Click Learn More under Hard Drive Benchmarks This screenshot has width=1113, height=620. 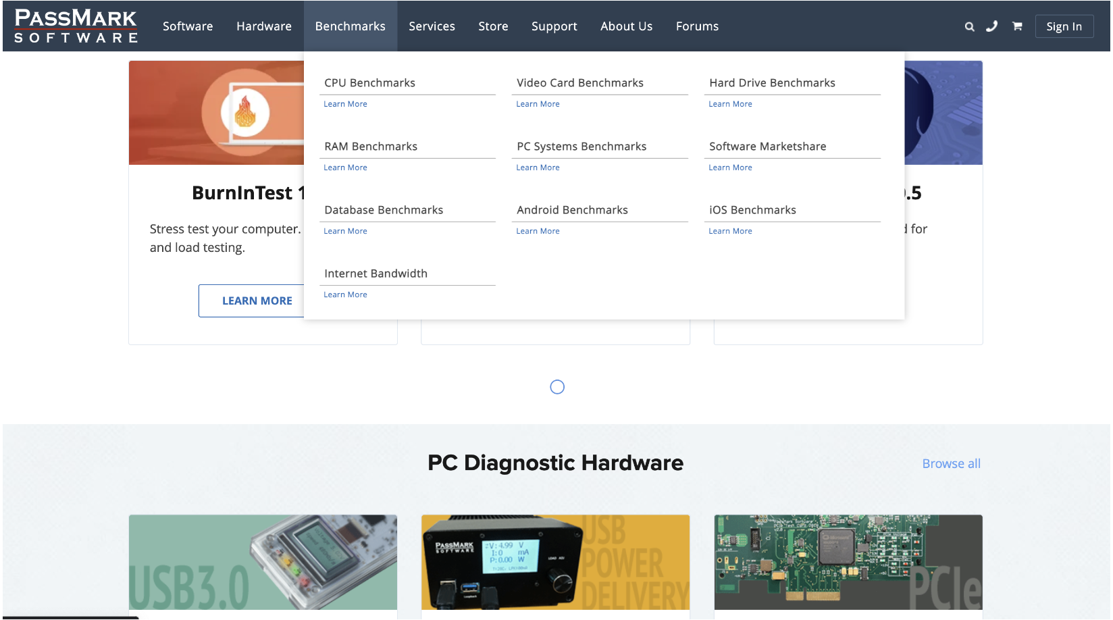[x=730, y=104]
